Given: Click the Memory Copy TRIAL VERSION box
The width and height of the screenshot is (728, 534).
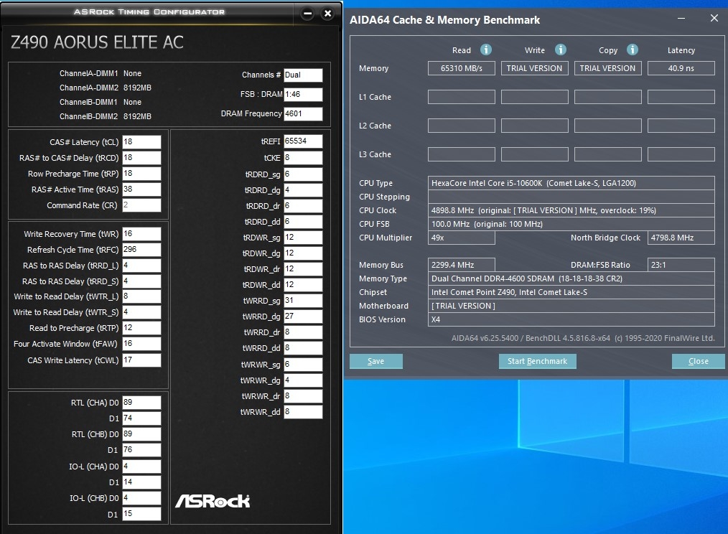Looking at the screenshot, I should coord(608,68).
